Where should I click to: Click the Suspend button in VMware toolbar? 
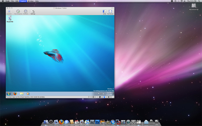pyautogui.click(x=9, y=12)
